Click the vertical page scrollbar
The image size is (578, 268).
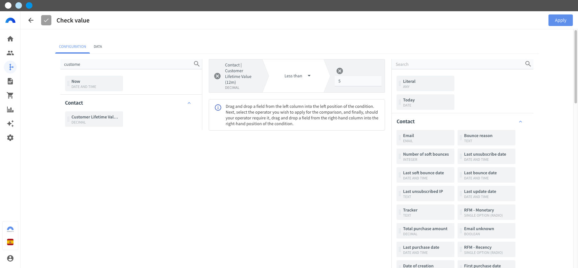[576, 67]
